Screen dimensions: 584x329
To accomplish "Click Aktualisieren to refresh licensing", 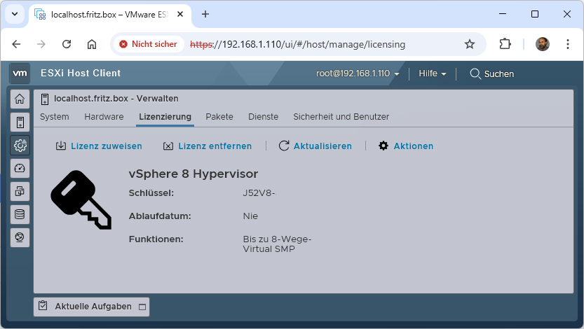I will tap(315, 146).
